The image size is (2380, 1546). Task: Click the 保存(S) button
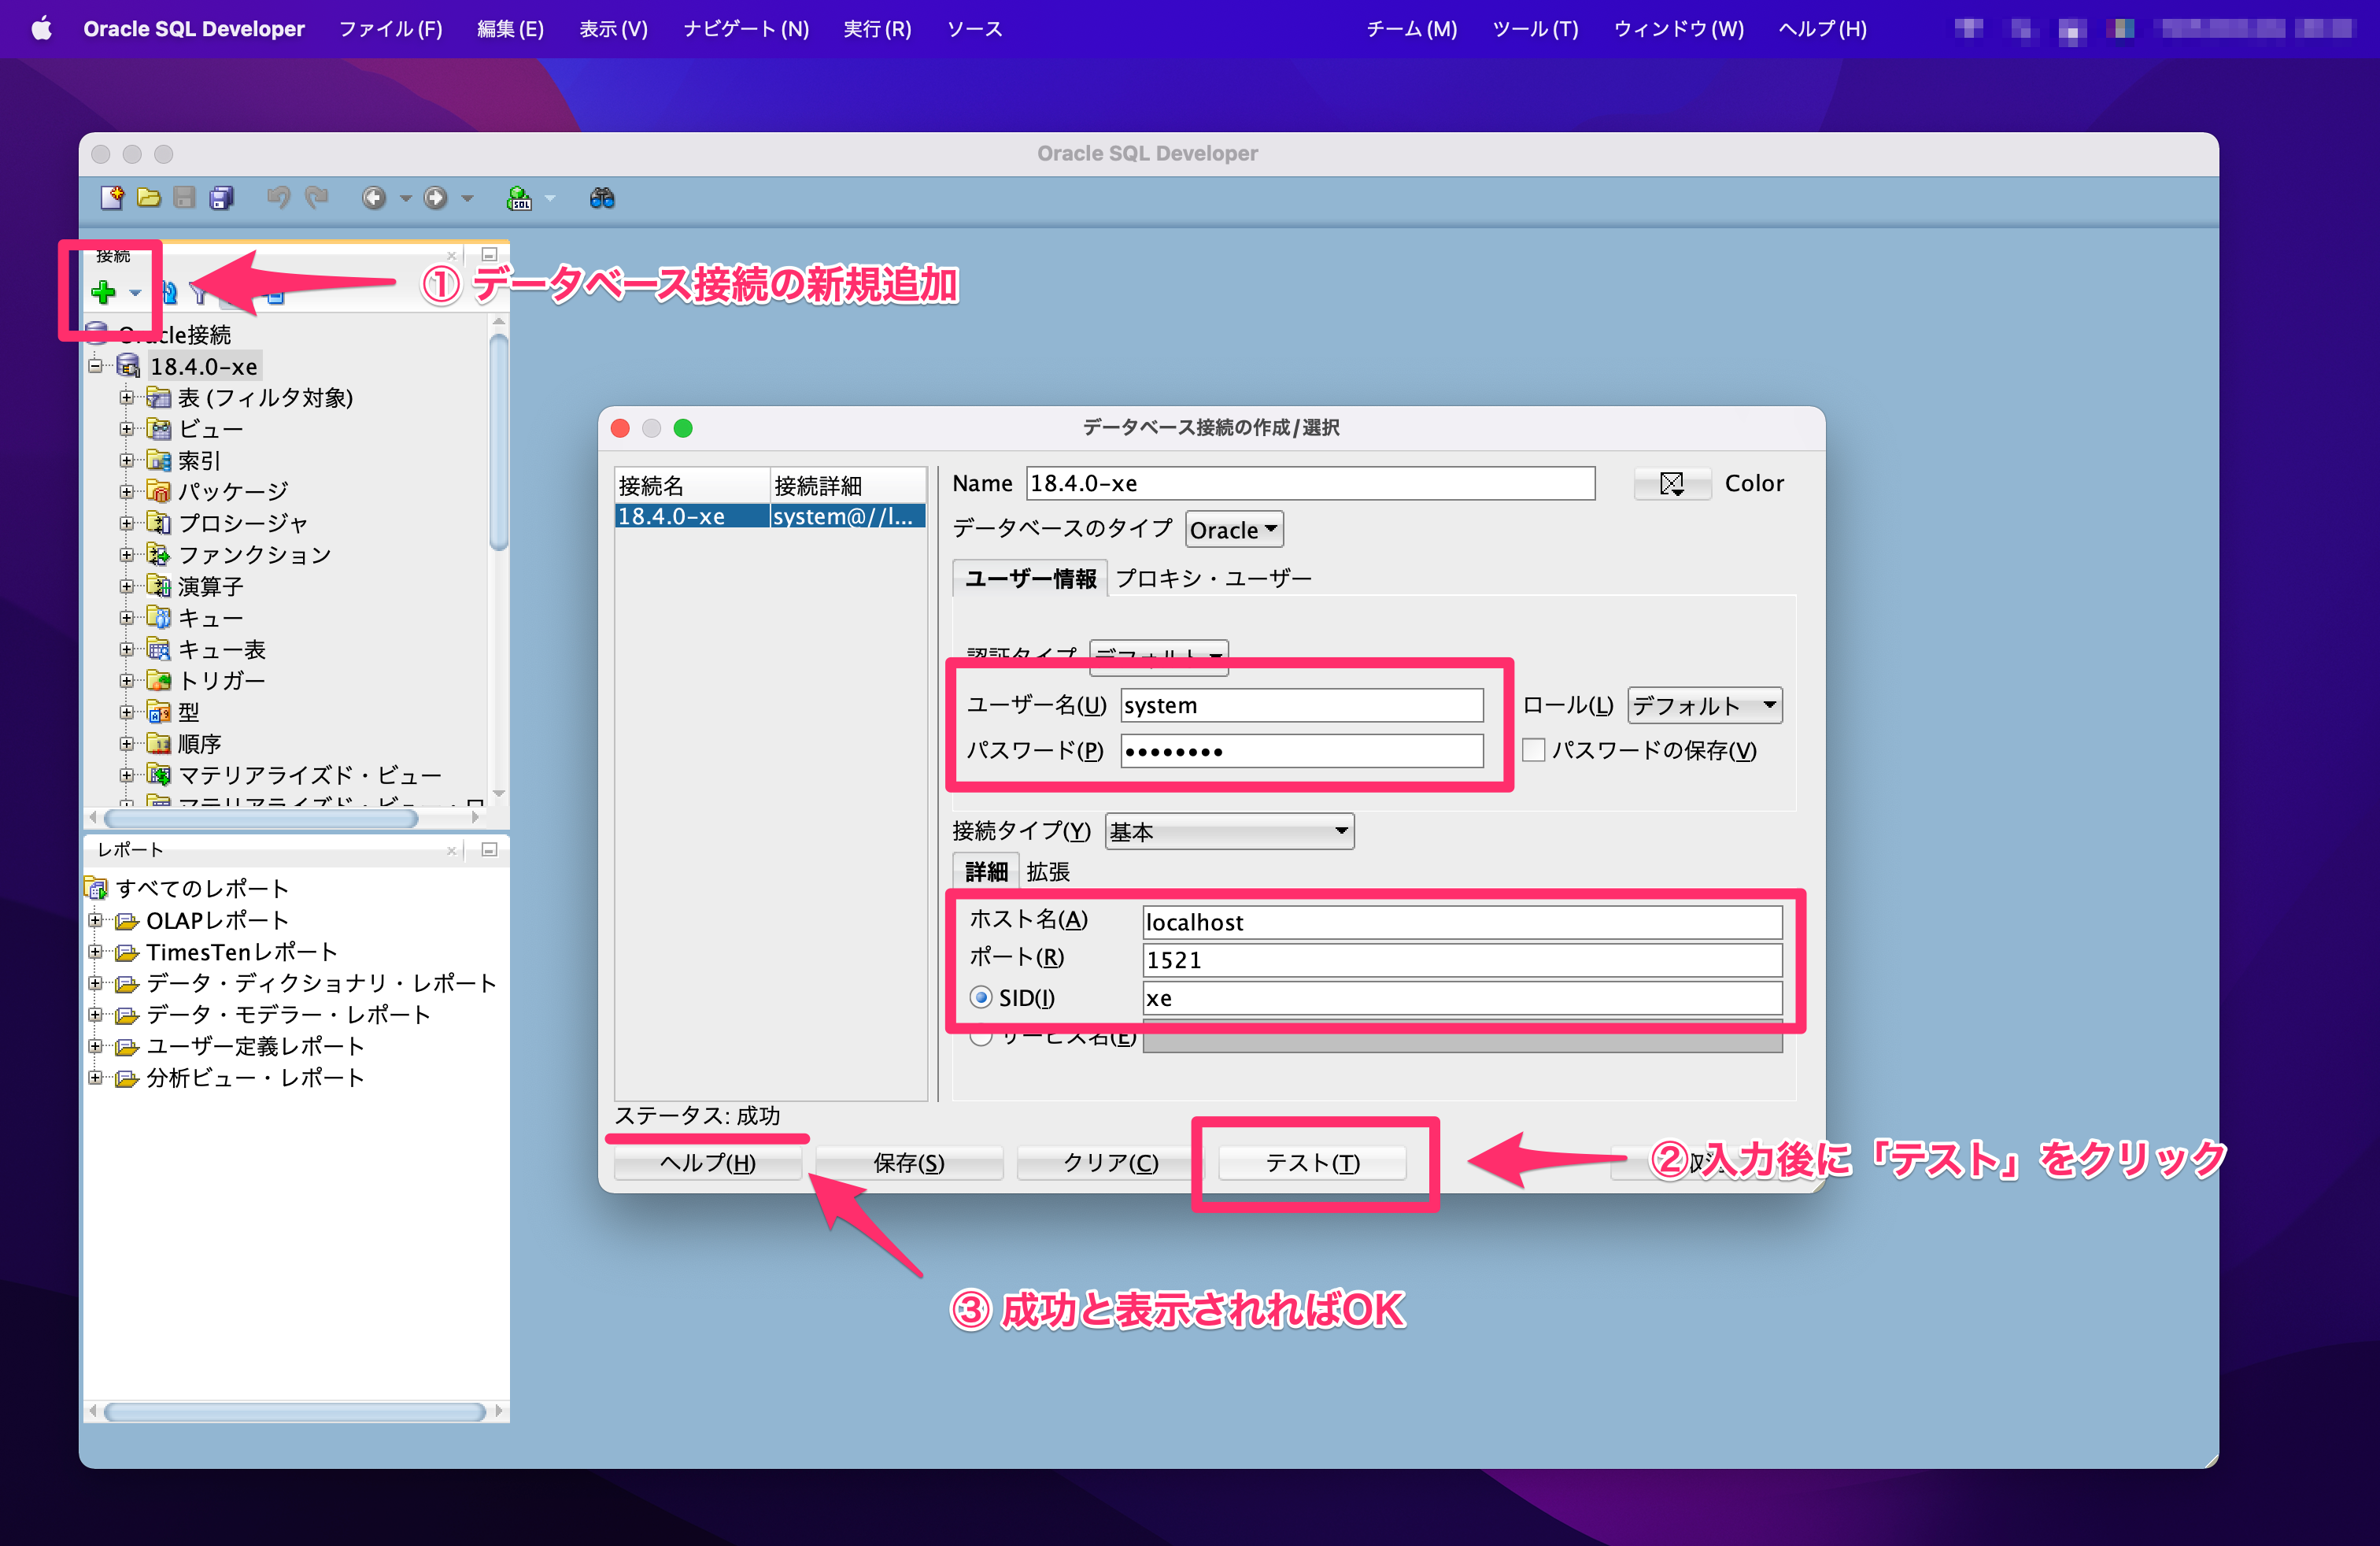(x=908, y=1163)
